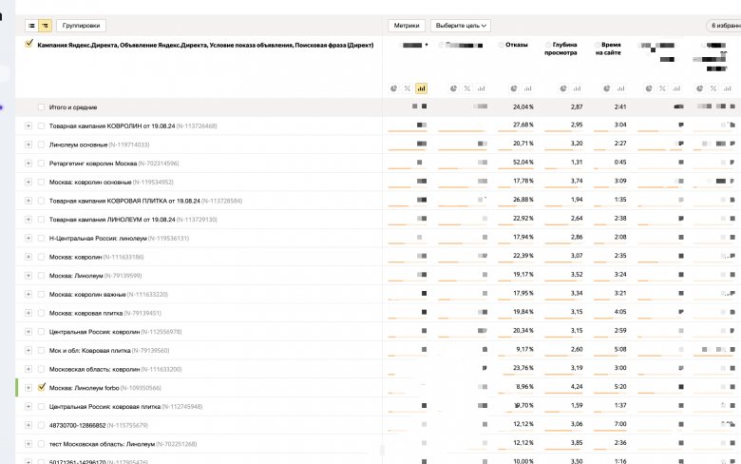Uncheck the Москва: Линолеум forbo checkbox

coord(41,388)
